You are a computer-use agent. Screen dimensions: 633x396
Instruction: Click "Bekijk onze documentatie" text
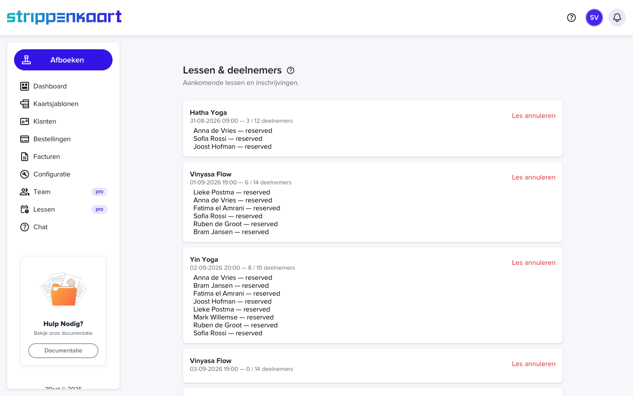[x=63, y=333]
